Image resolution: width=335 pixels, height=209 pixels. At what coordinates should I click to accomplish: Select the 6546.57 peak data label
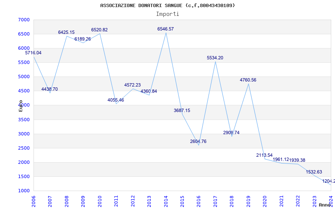(166, 29)
